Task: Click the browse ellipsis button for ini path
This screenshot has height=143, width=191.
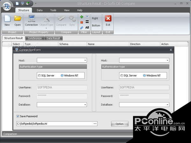Action: coord(95,124)
